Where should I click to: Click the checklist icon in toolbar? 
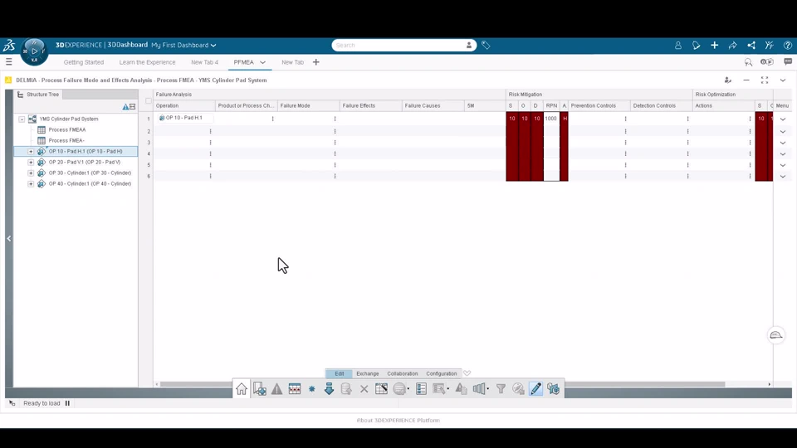[421, 389]
